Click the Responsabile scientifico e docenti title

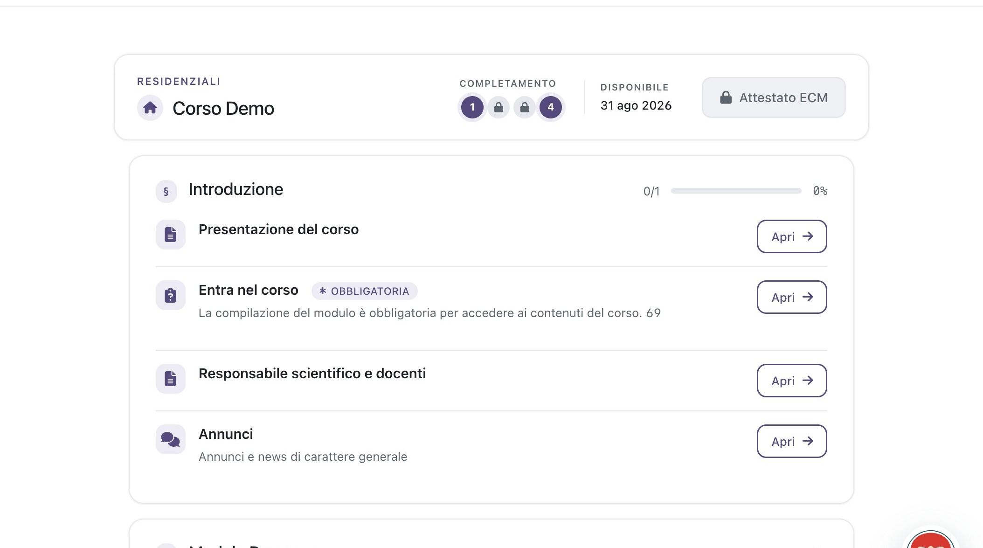(x=312, y=374)
